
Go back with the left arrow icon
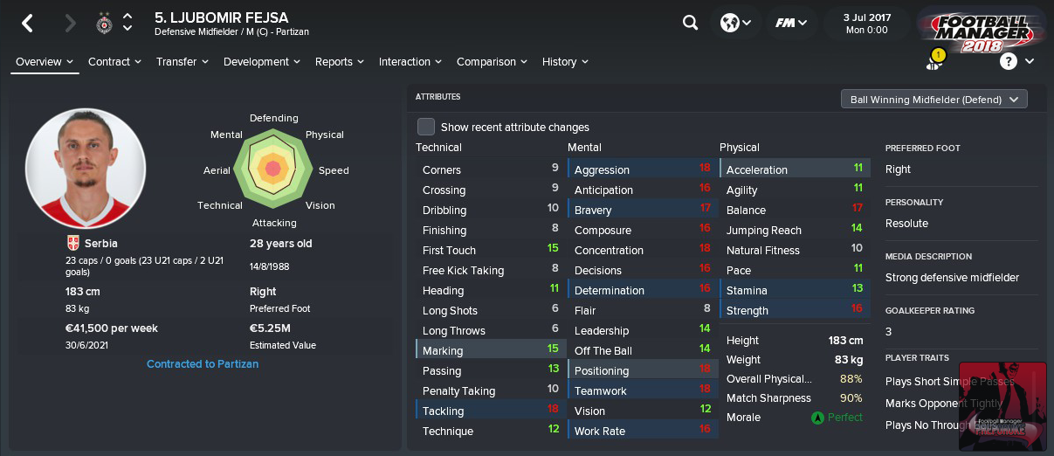27,24
